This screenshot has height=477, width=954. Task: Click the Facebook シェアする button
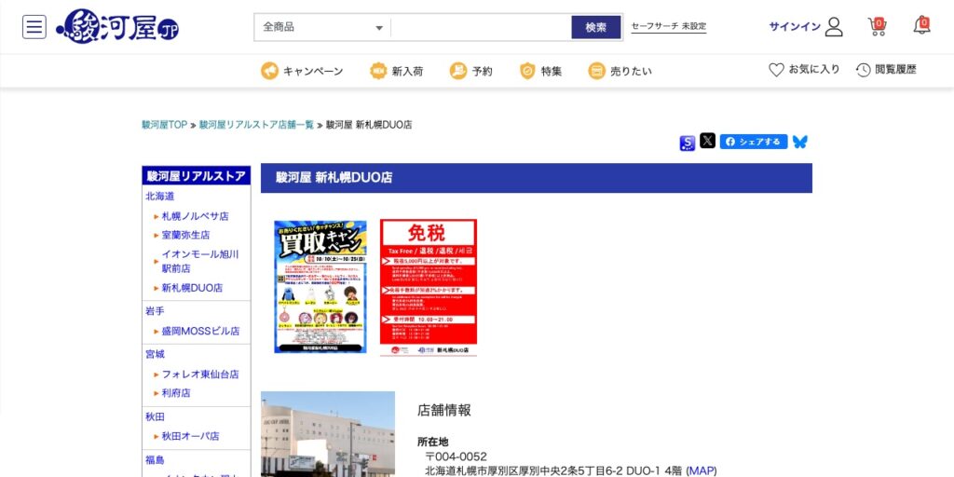[754, 142]
